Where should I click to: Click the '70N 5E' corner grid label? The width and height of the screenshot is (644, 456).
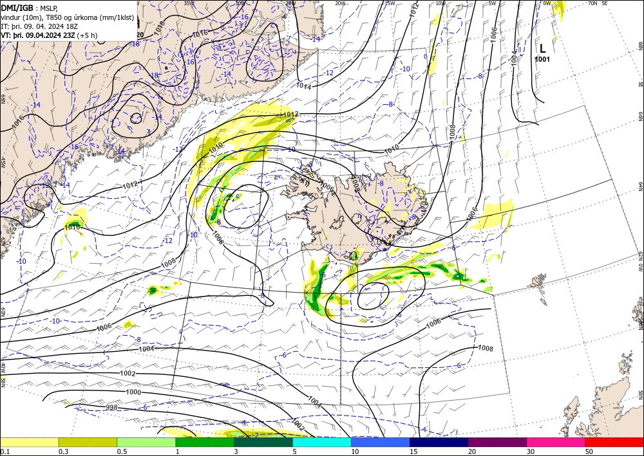tap(598, 3)
